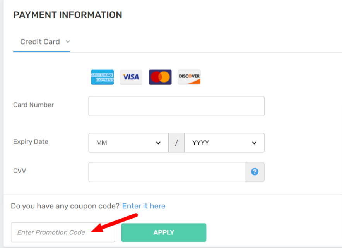Click inside the CVV entry box
342x248 pixels.
click(166, 172)
